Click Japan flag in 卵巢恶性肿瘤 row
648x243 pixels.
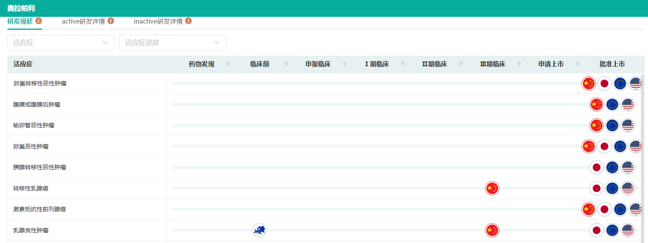point(604,147)
